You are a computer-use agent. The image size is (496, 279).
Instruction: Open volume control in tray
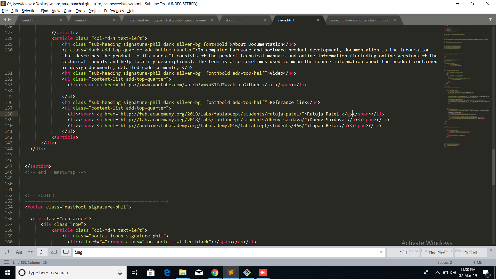pyautogui.click(x=453, y=273)
